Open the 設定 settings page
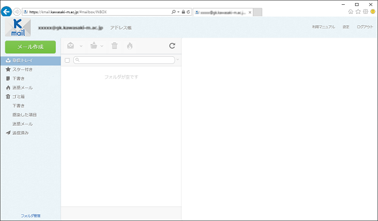378x221 pixels. [x=346, y=27]
